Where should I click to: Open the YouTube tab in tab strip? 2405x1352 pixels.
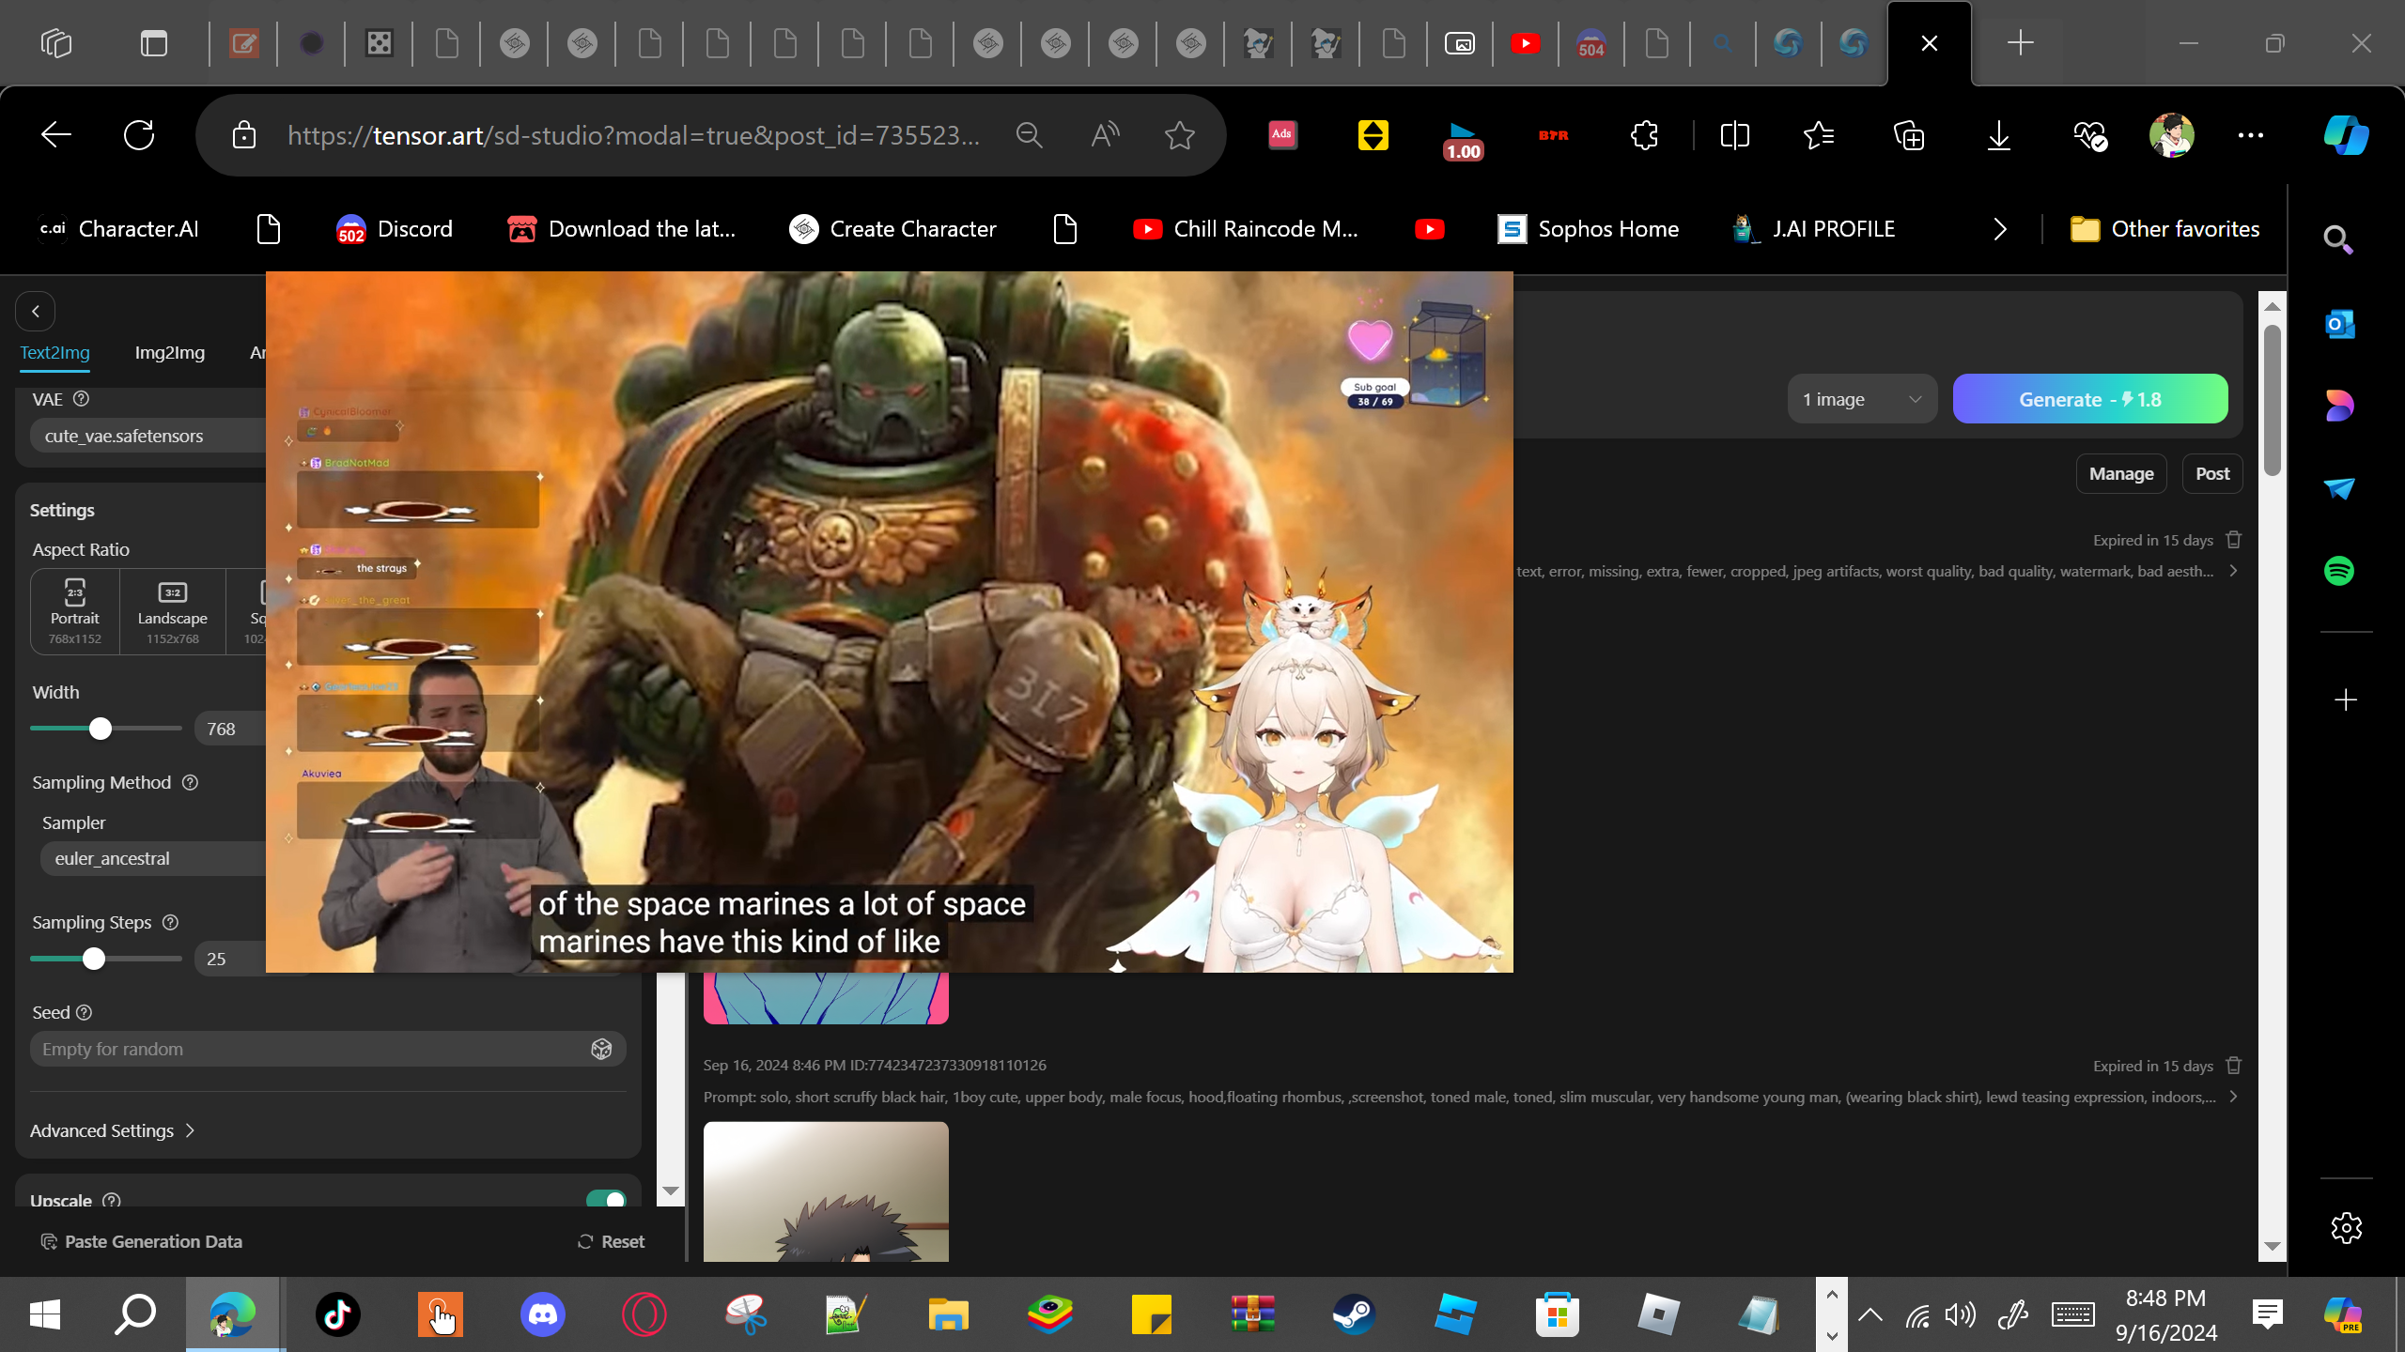[x=1526, y=43]
